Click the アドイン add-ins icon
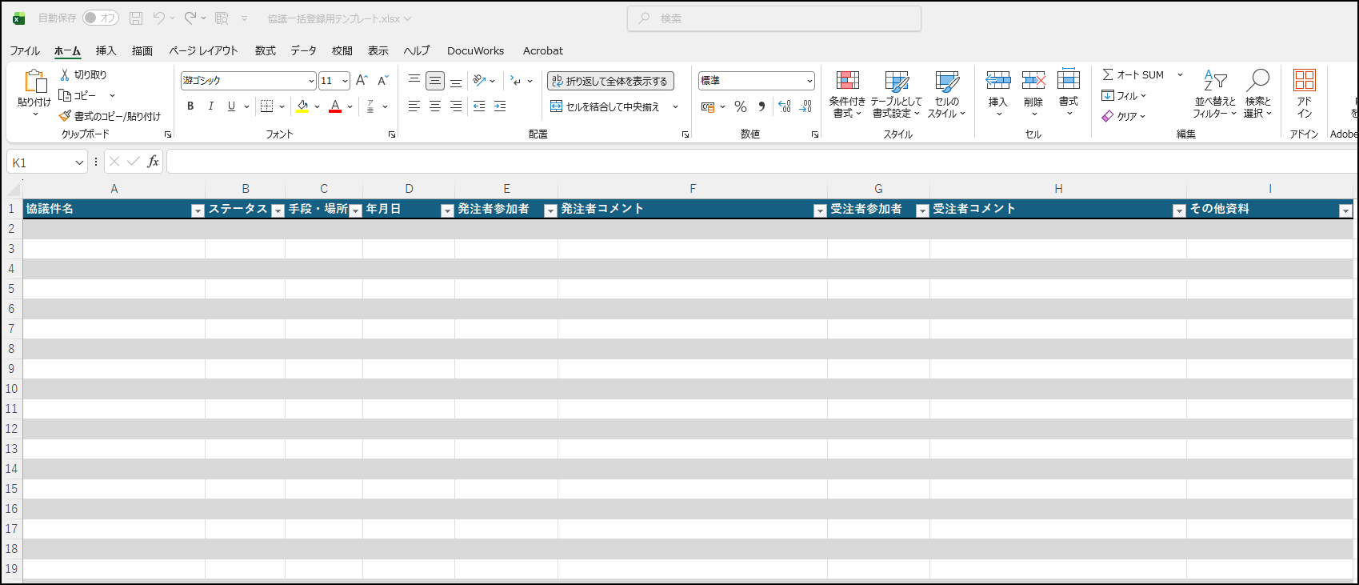Image resolution: width=1359 pixels, height=585 pixels. (x=1305, y=80)
